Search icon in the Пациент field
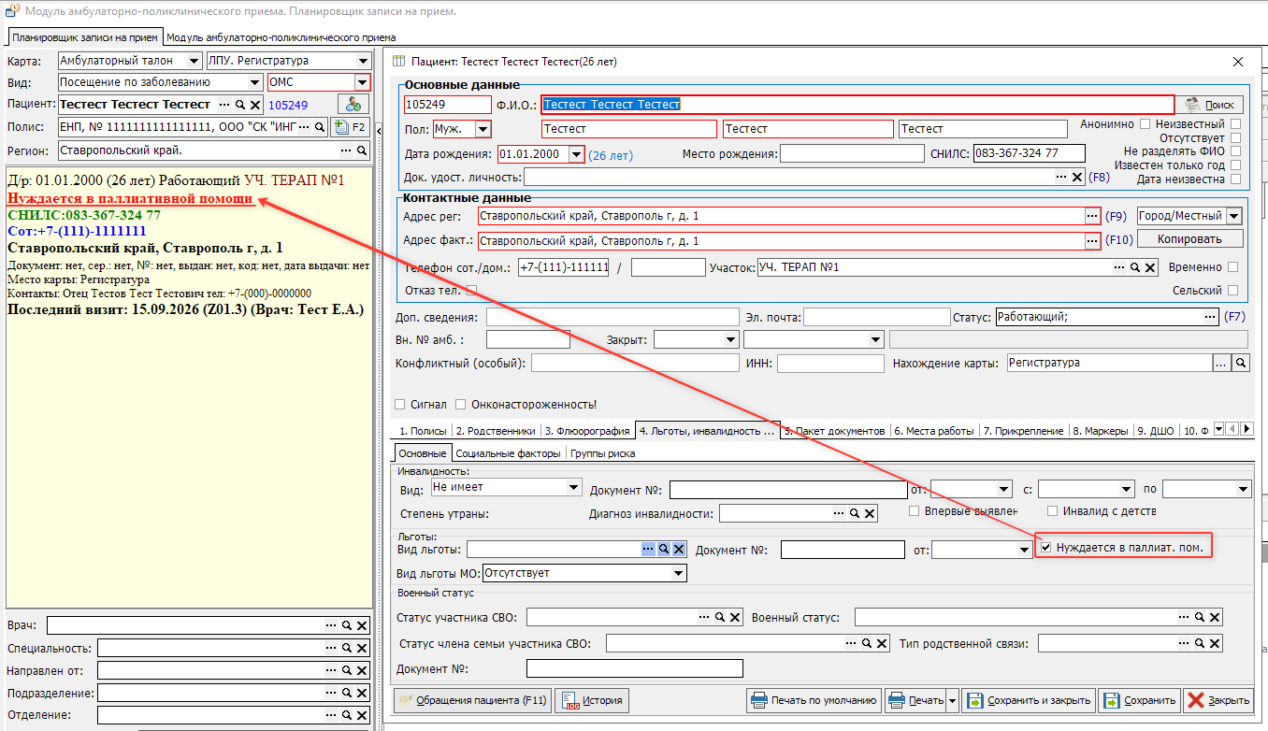The height and width of the screenshot is (731, 1268). coord(239,105)
